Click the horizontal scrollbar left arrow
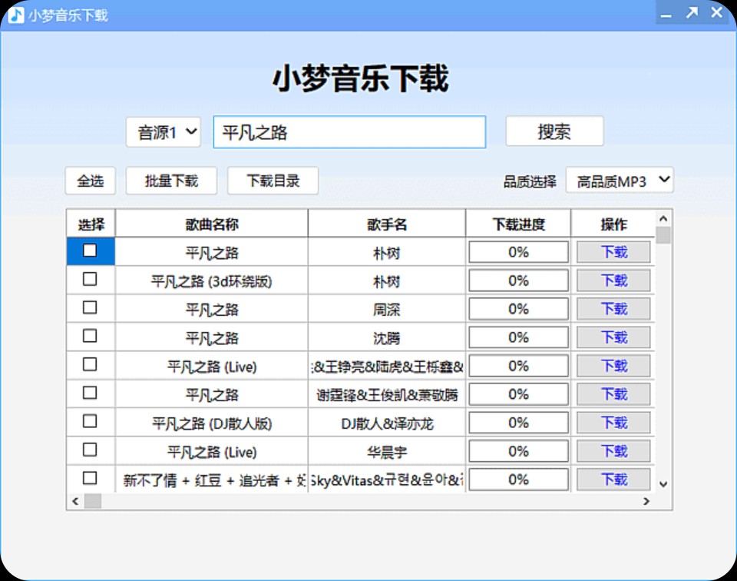Screen dimensions: 737x581 [x=75, y=502]
